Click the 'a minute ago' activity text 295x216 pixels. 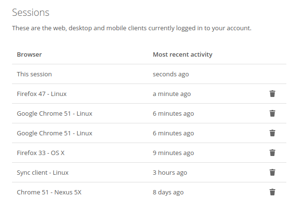pyautogui.click(x=172, y=94)
